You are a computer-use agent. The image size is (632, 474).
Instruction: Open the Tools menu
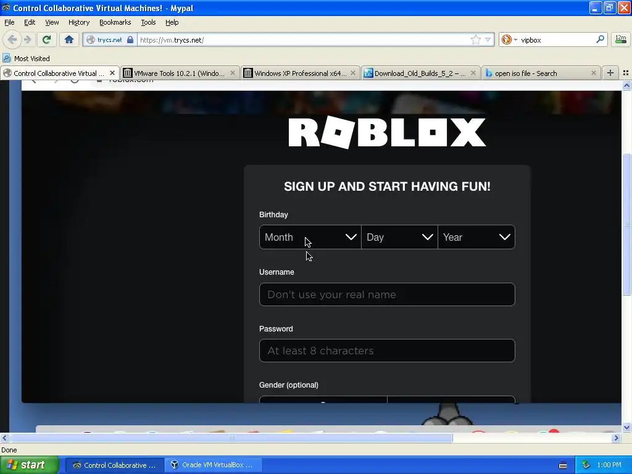point(148,22)
